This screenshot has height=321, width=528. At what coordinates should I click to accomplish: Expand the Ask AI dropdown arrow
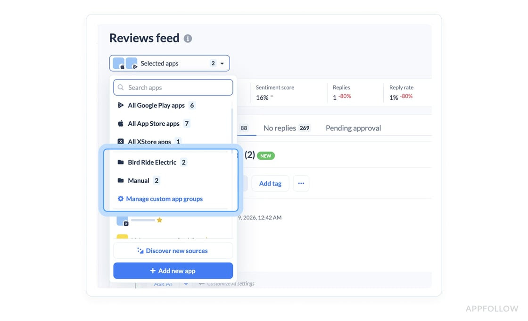pos(186,284)
